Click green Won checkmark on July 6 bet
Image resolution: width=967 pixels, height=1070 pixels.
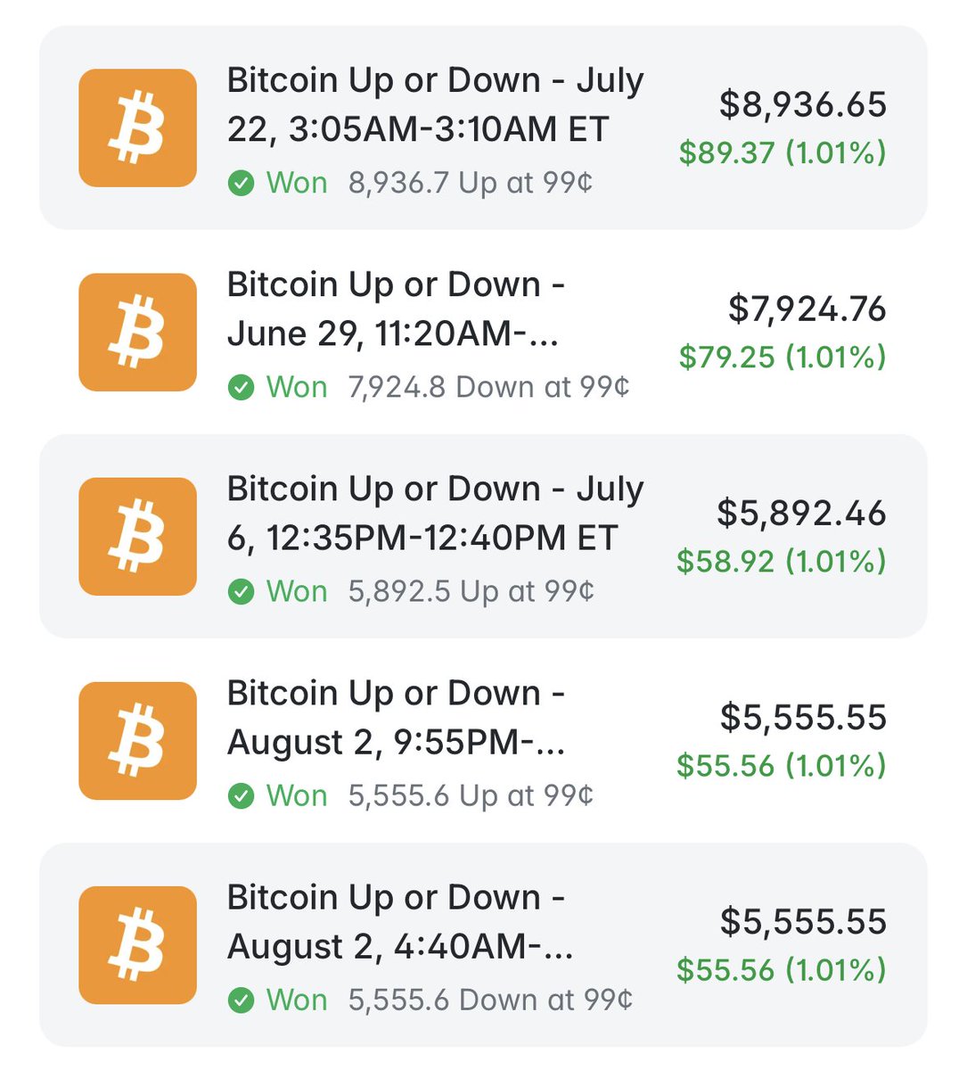click(241, 592)
